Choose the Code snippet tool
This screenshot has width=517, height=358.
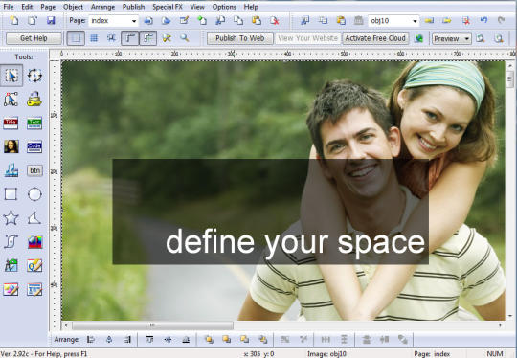34,146
